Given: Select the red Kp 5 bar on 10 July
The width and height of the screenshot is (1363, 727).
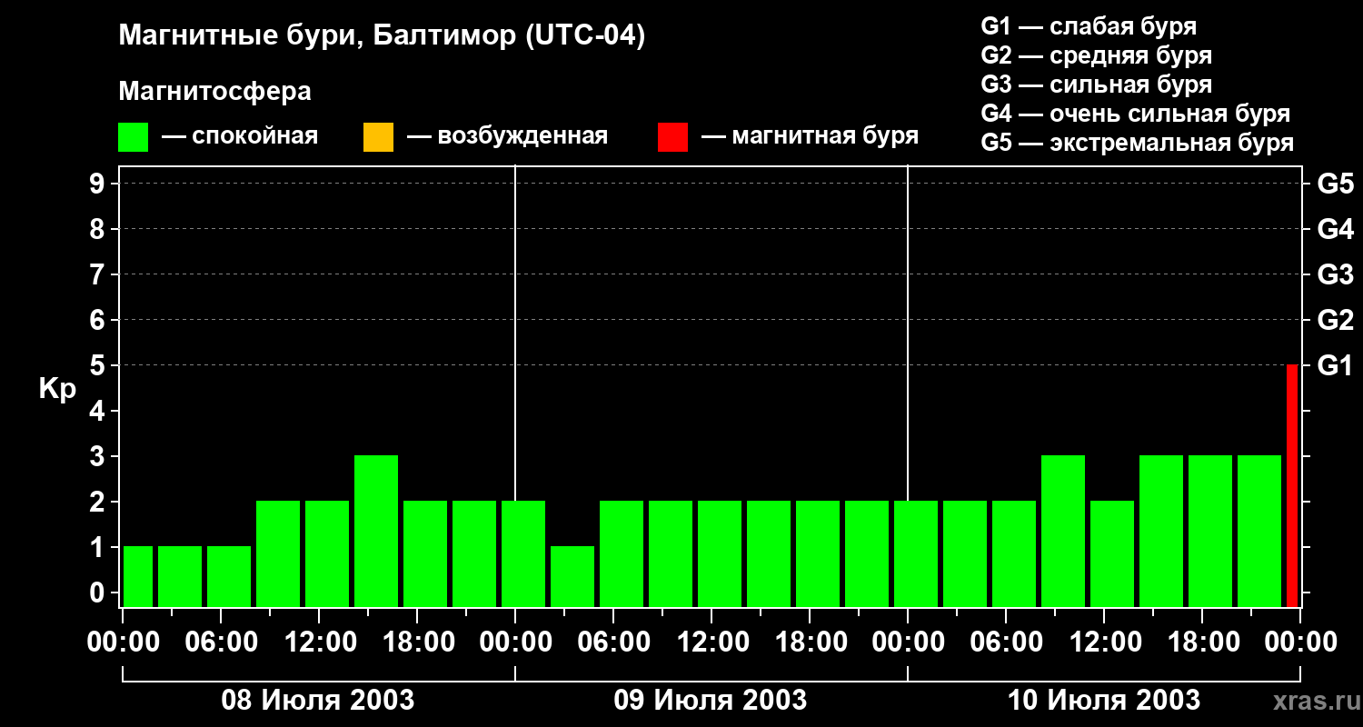Looking at the screenshot, I should (1292, 485).
